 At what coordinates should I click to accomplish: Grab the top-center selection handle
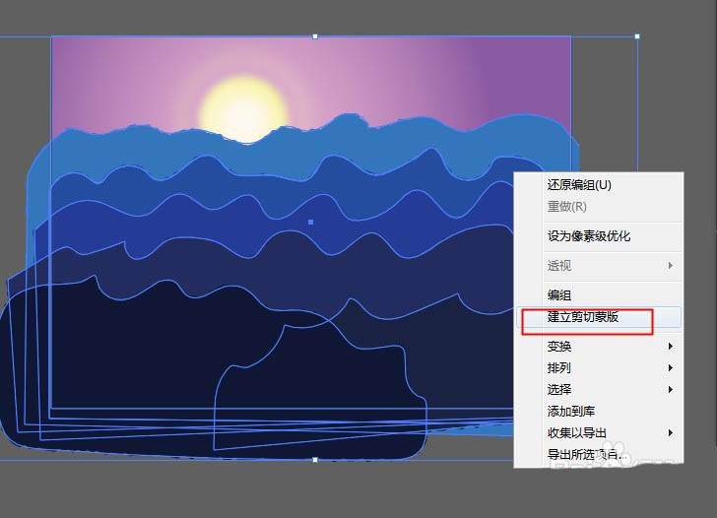[x=315, y=36]
